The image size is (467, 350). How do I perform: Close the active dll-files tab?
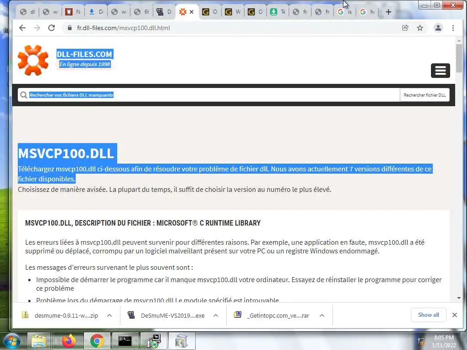(192, 12)
